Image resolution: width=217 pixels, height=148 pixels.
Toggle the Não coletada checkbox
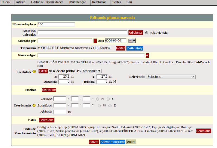click(146, 33)
